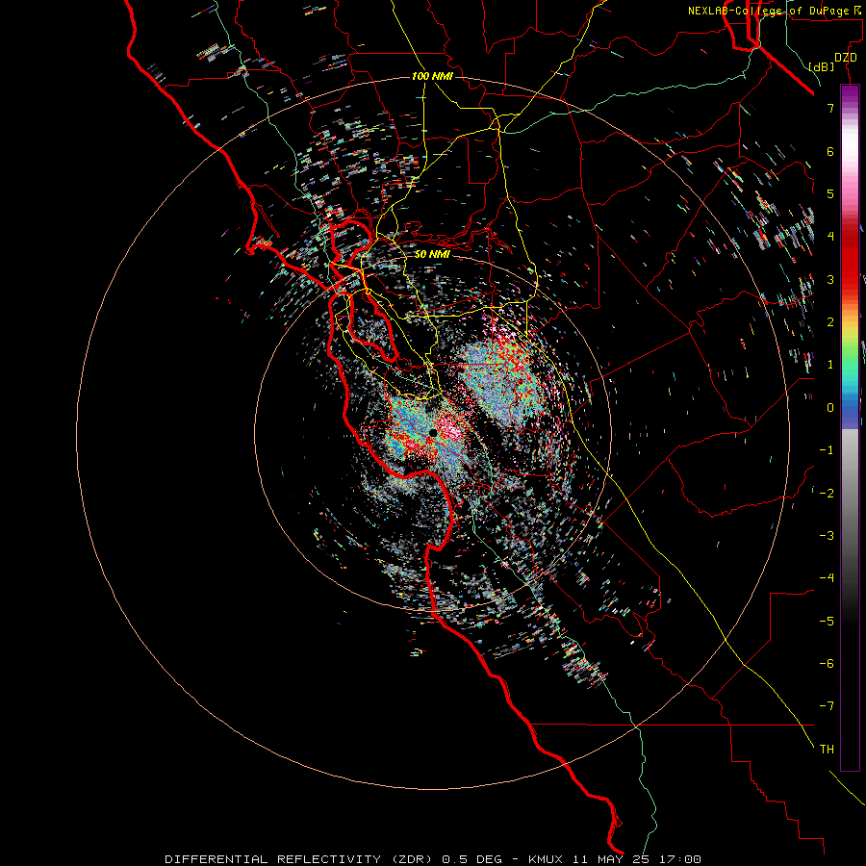Click the -1 value on color scale
866x866 pixels.
coord(827,450)
